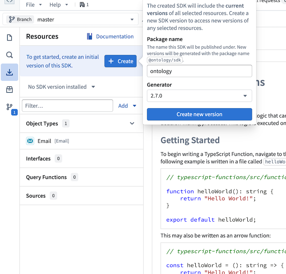
Task: Focus the Filter resources text box
Action: tap(67, 106)
